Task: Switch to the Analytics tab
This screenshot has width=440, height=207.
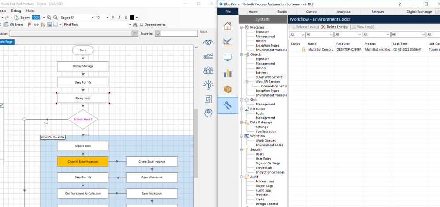Action: tap(343, 11)
